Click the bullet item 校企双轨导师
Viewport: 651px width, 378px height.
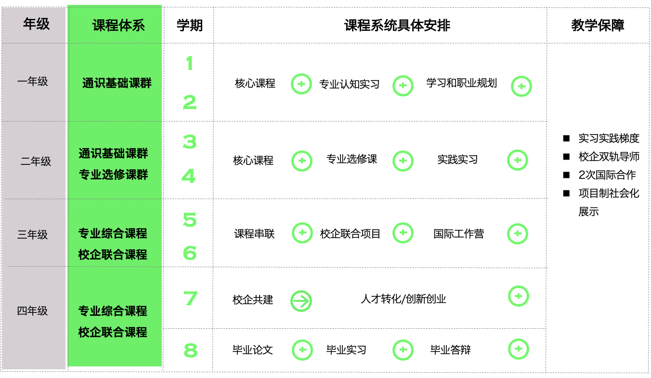(x=609, y=157)
